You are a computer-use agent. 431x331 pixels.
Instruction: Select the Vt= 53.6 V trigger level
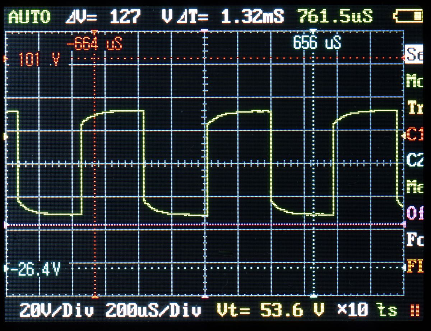coord(271,310)
